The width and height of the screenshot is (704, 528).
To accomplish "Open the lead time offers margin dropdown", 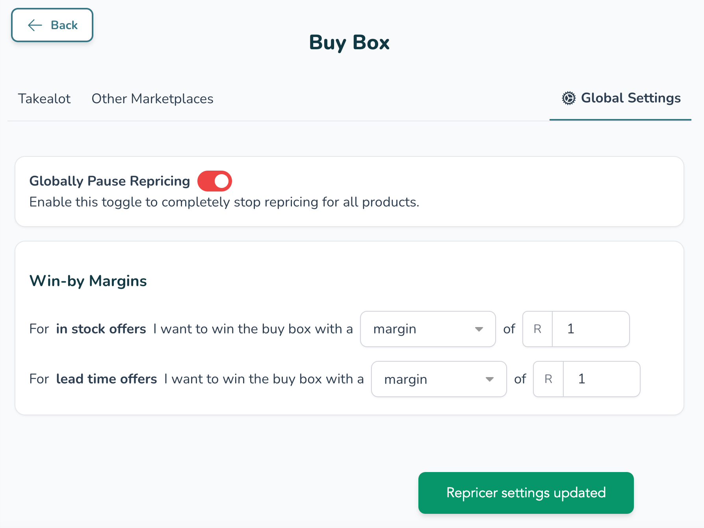I will click(x=438, y=379).
